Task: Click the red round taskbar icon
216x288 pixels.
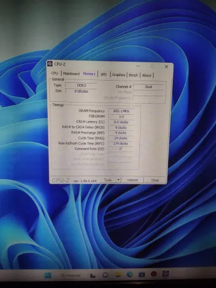Action: 154,274
